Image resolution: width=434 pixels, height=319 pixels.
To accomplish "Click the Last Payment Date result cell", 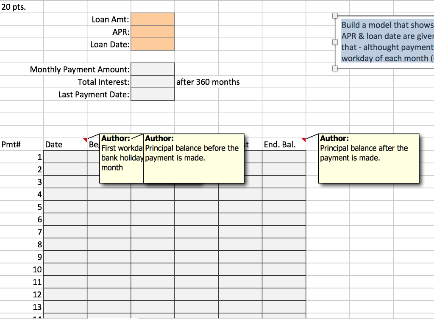I will click(153, 94).
